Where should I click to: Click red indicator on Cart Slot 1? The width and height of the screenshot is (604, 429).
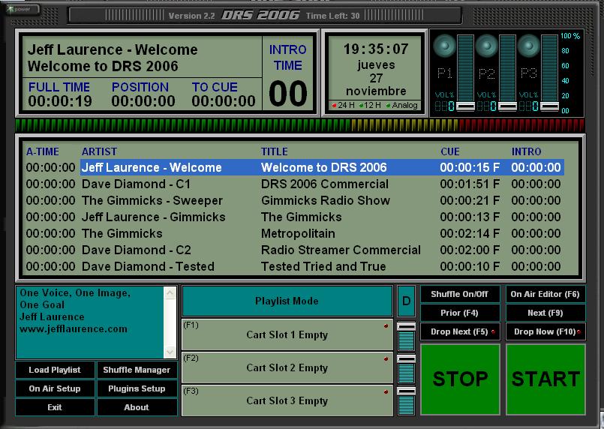click(x=386, y=326)
